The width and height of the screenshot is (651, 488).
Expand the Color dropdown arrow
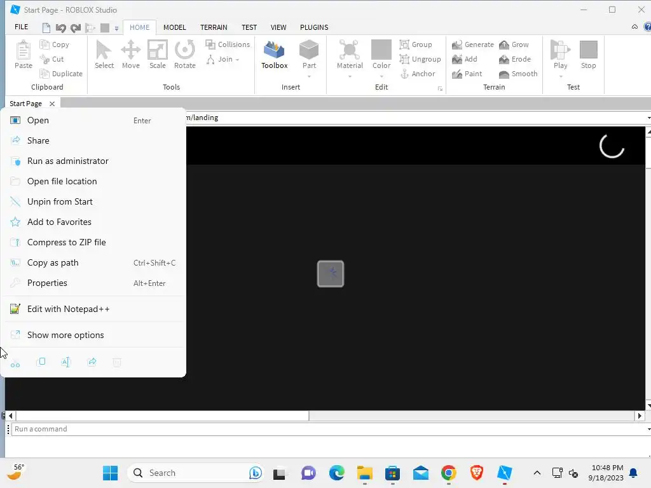pyautogui.click(x=381, y=77)
